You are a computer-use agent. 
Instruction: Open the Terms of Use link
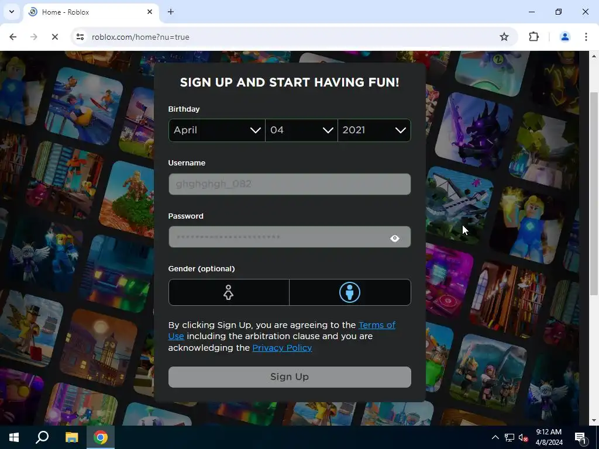(377, 325)
